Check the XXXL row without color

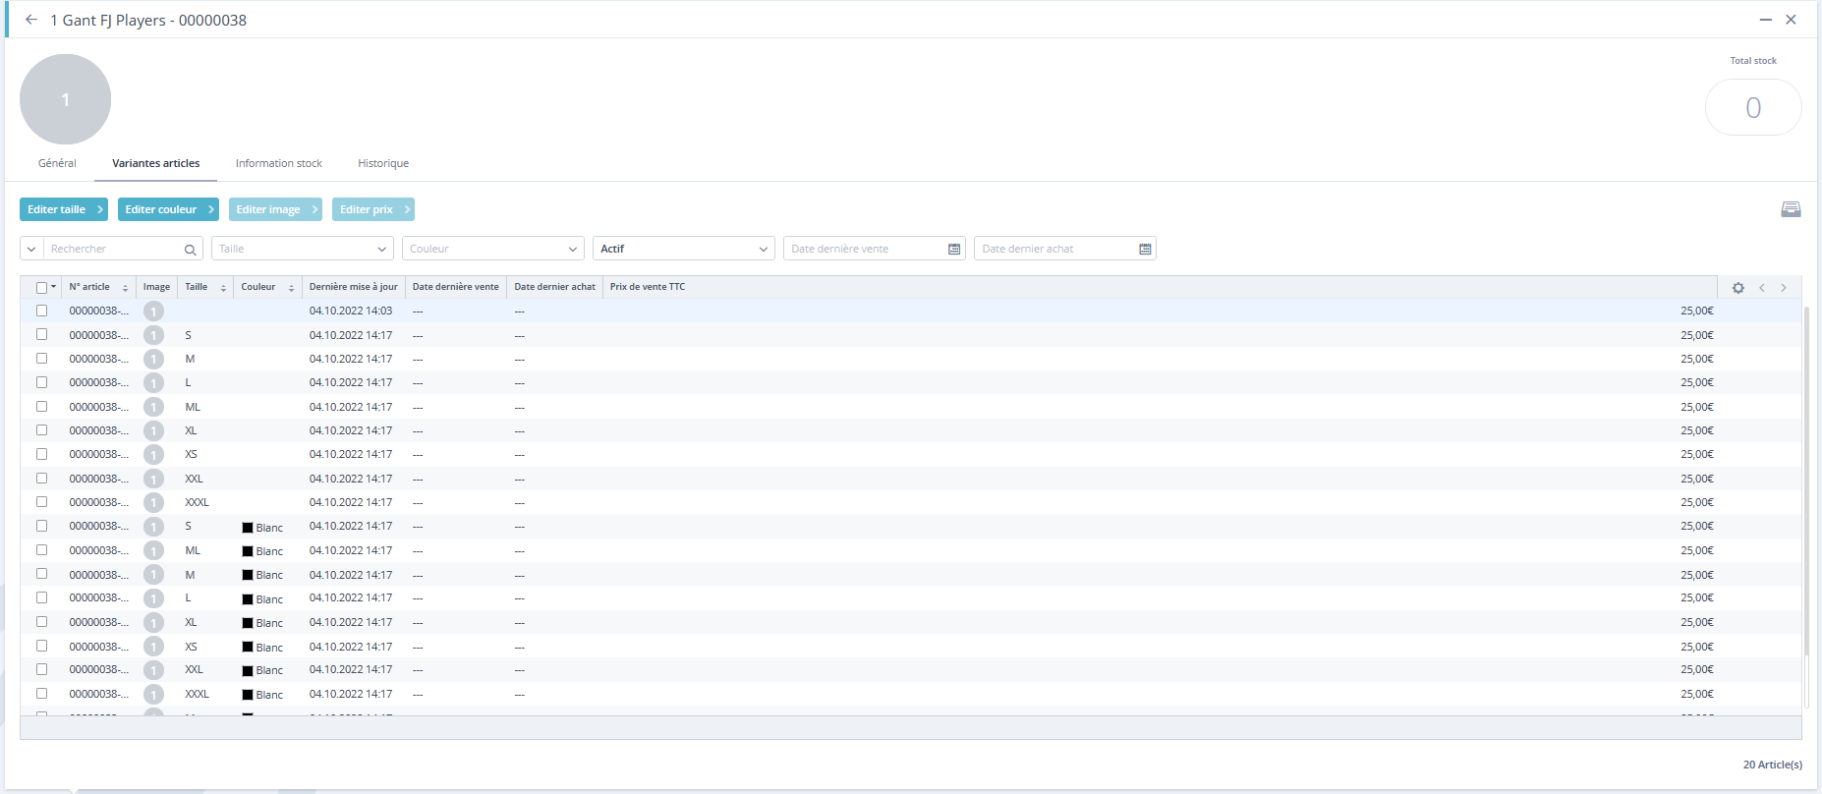click(41, 502)
